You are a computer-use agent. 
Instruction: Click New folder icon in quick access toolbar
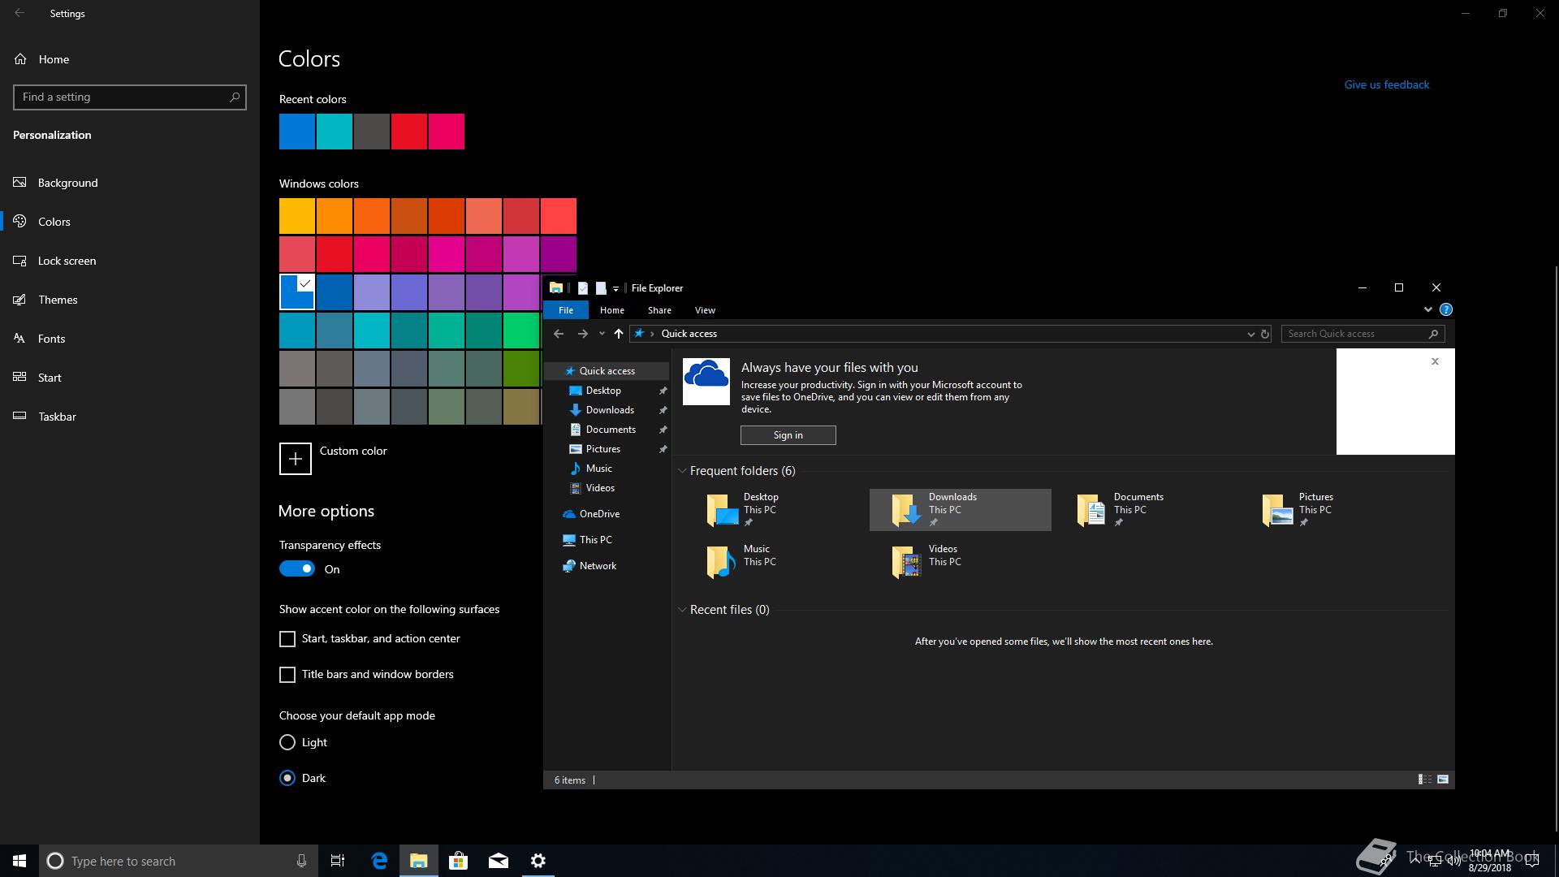[601, 288]
